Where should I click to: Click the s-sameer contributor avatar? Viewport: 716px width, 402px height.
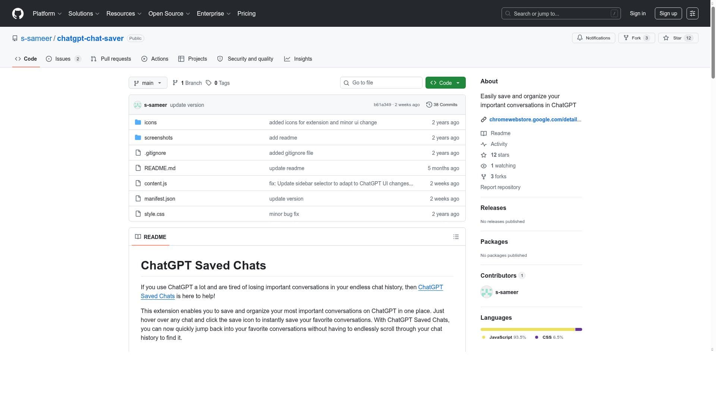click(x=487, y=292)
